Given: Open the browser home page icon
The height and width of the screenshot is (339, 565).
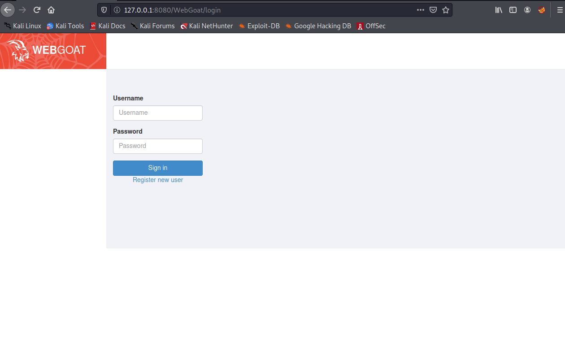Looking at the screenshot, I should pos(51,10).
